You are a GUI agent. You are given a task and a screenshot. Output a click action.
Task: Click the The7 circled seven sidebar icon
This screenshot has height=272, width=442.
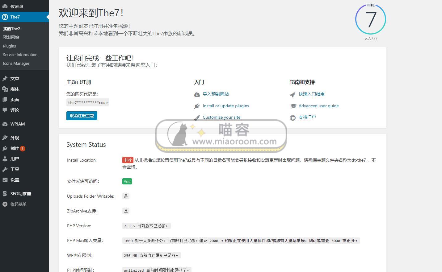(x=5, y=17)
